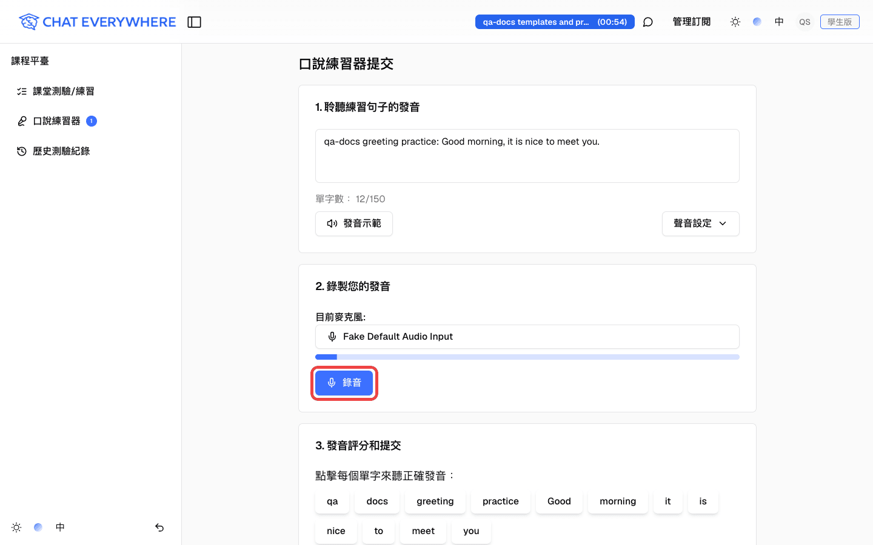
Task: Change language via header 中 icon
Action: tap(779, 22)
